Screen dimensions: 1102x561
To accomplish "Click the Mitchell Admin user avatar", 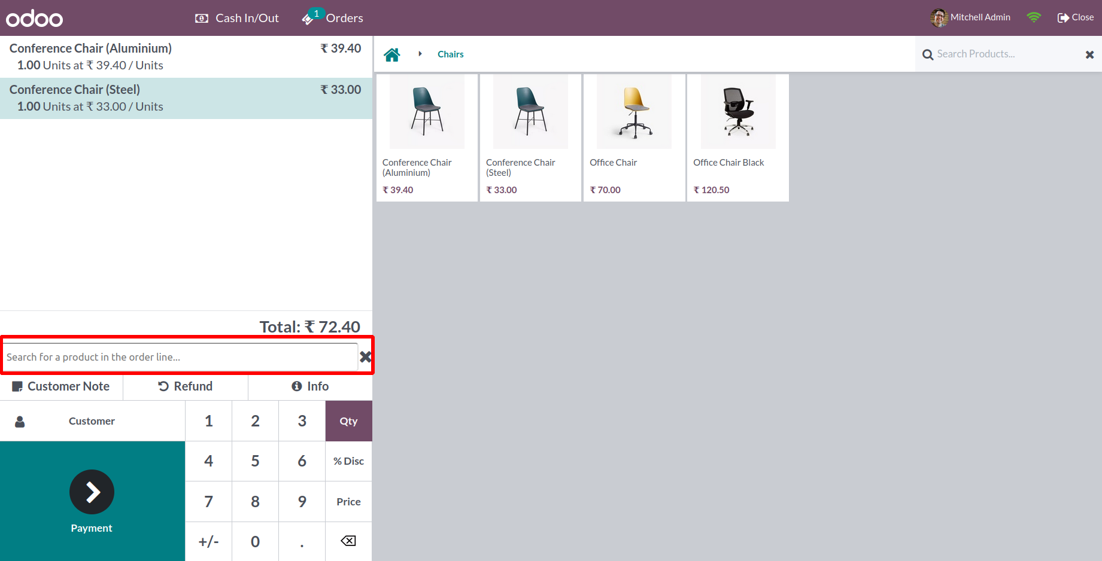I will point(939,17).
